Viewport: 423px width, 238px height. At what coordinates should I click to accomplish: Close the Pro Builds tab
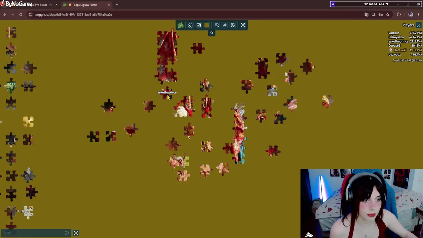coord(56,5)
